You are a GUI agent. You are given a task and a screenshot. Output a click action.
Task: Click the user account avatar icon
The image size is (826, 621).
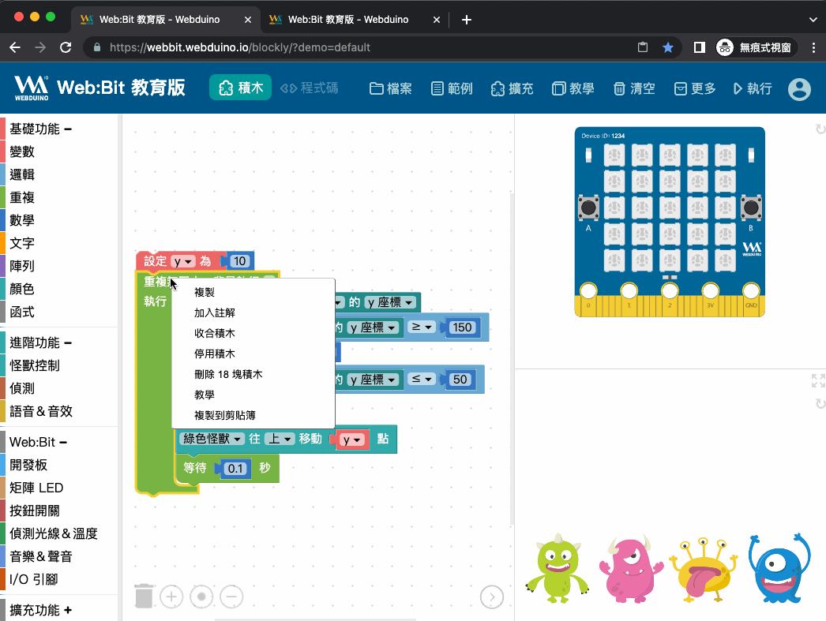click(x=799, y=88)
